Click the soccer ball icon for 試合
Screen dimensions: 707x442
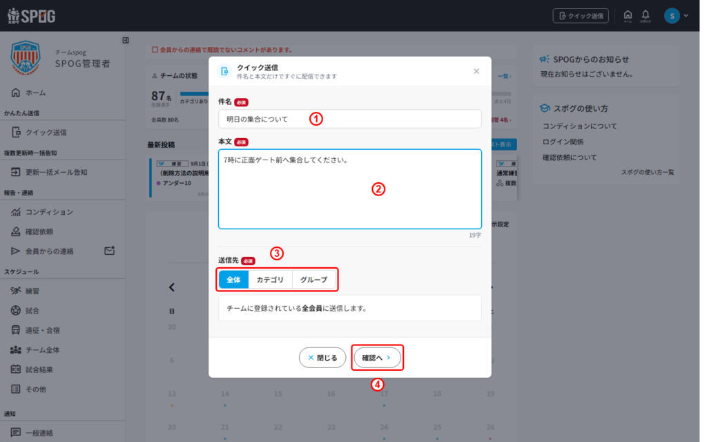[16, 310]
